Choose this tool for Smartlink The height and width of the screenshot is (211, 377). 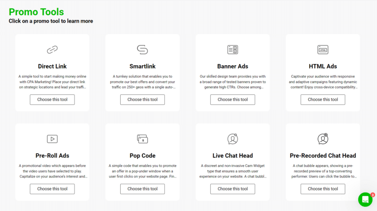[x=142, y=100]
